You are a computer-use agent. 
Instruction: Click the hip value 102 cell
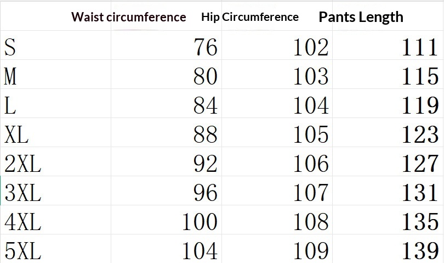click(310, 48)
